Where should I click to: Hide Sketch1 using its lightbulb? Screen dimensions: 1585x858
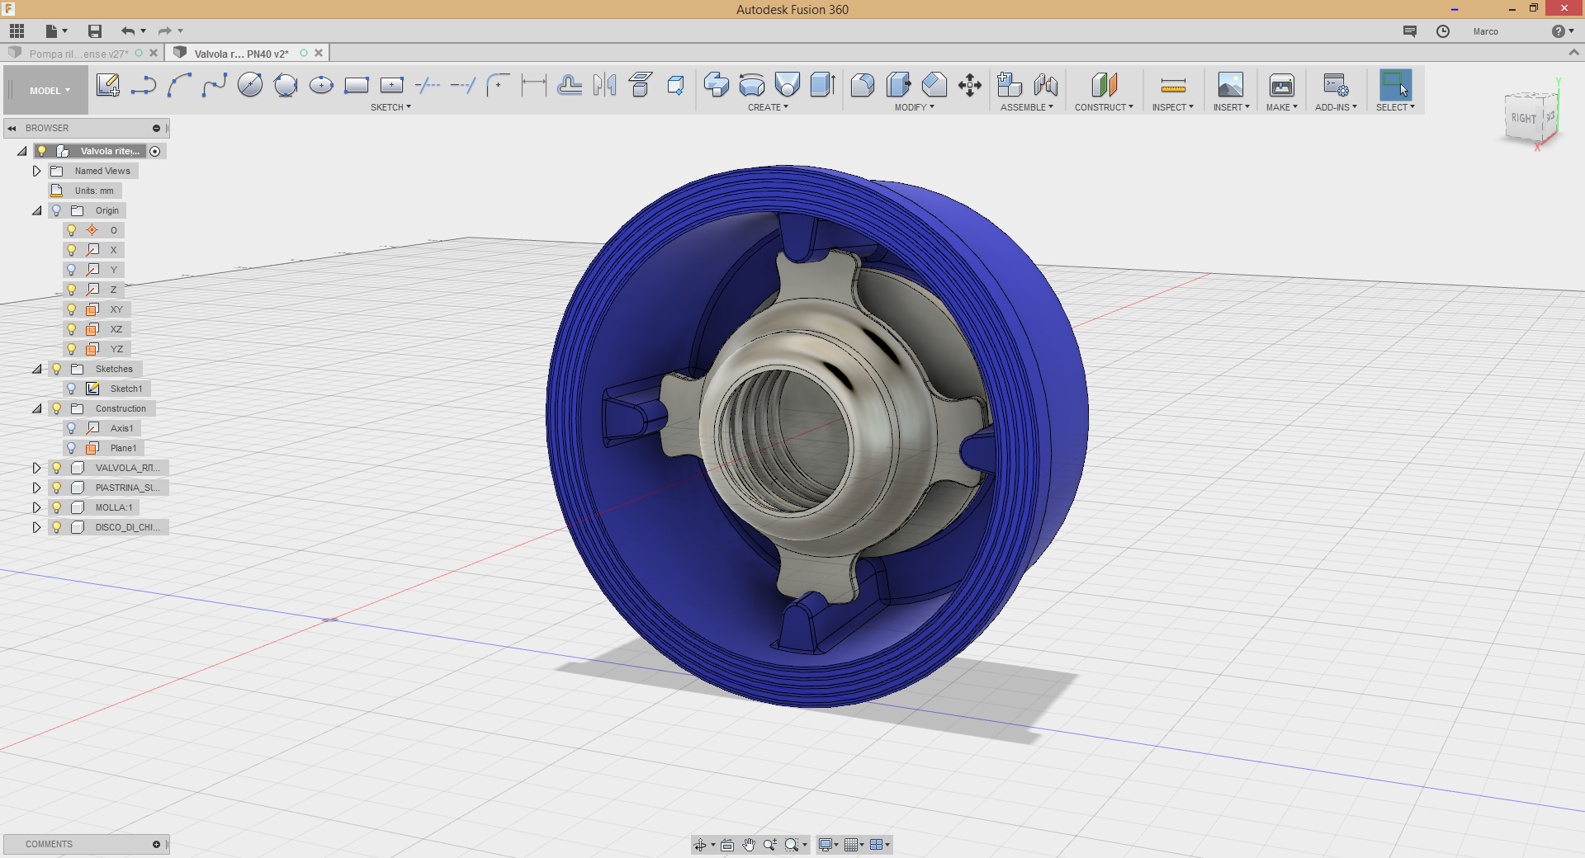pos(72,389)
